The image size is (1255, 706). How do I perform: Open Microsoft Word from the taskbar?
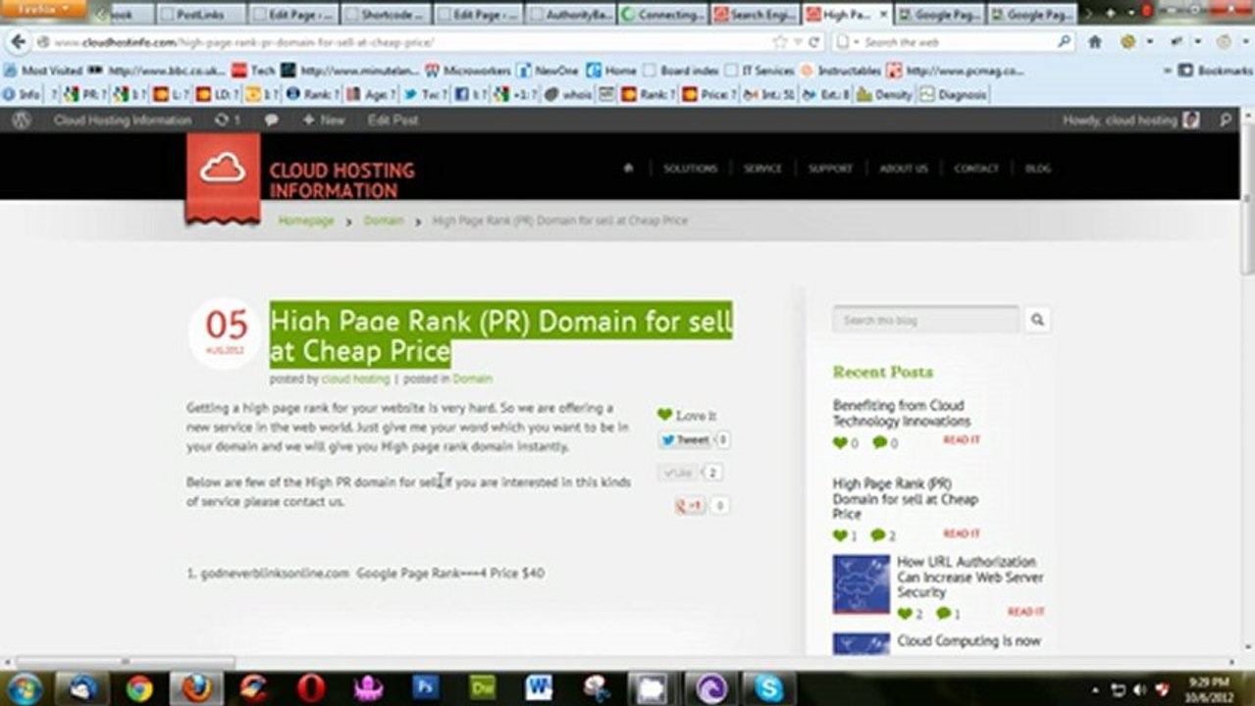539,687
